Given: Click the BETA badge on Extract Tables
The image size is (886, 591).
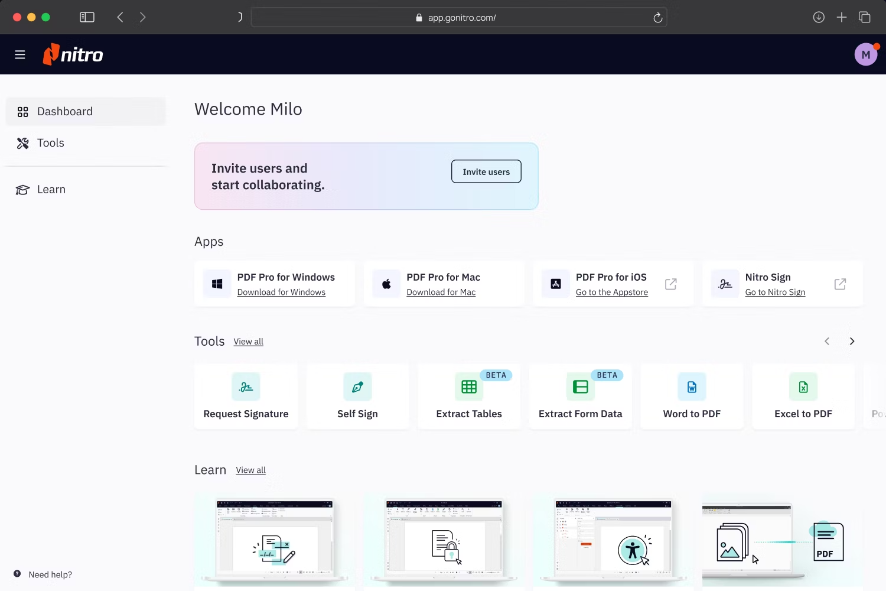Looking at the screenshot, I should (x=496, y=375).
